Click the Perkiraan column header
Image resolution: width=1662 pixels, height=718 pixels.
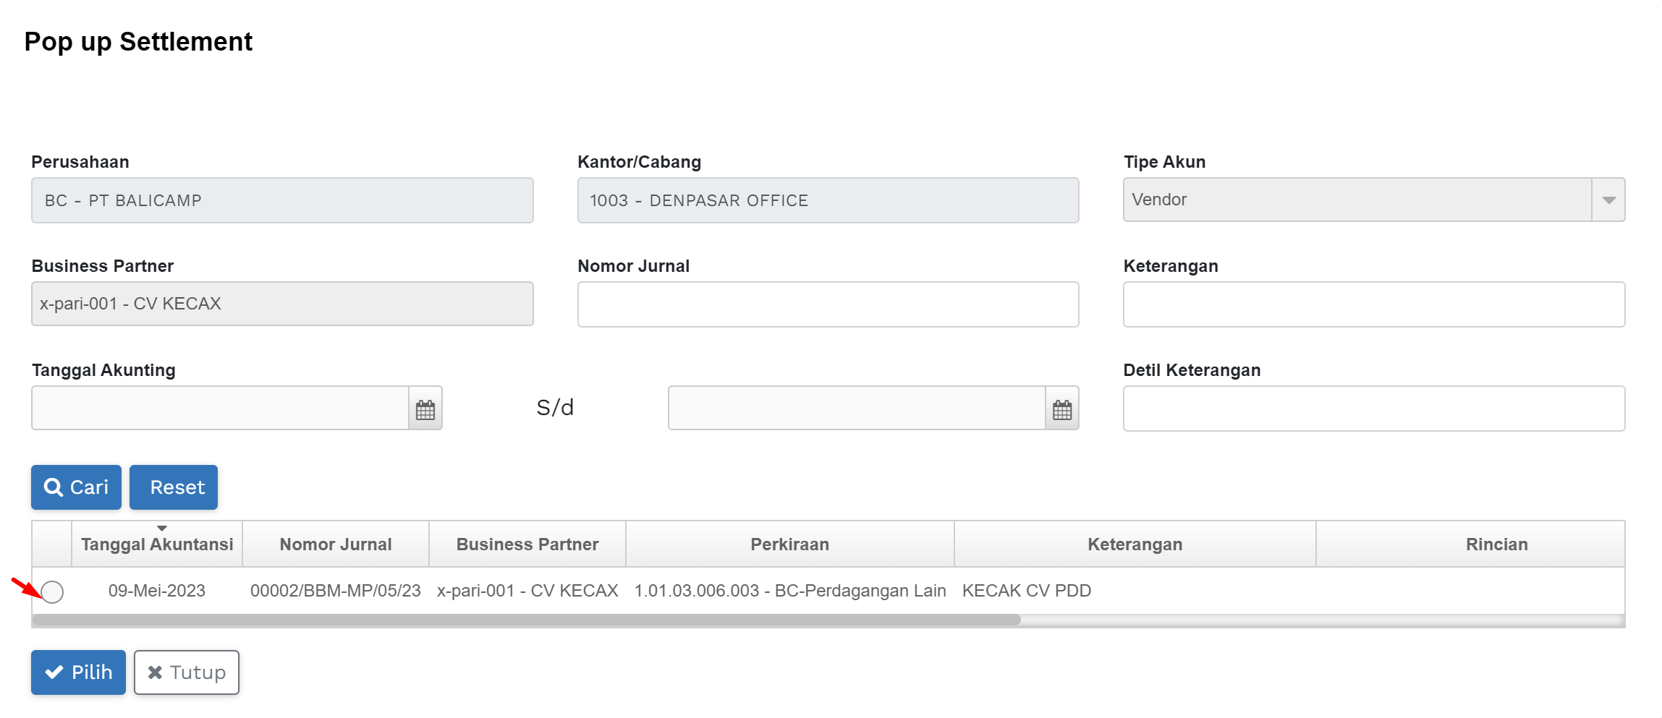[789, 544]
